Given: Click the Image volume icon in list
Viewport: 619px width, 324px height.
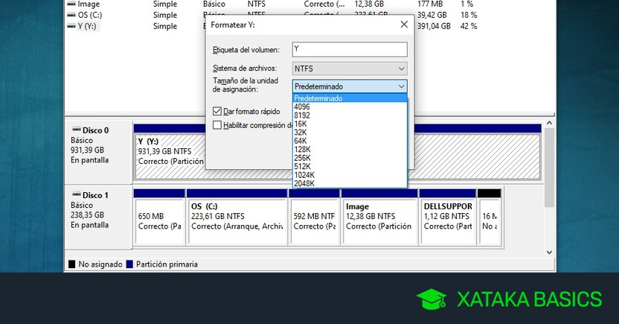Looking at the screenshot, I should click(x=71, y=4).
